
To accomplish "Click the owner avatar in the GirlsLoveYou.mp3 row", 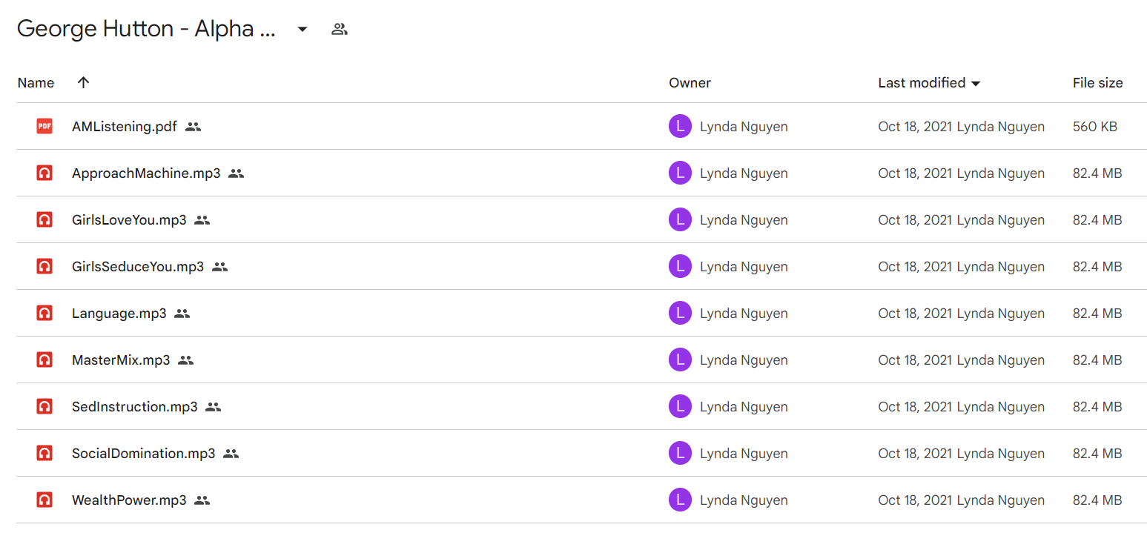I will coord(680,220).
